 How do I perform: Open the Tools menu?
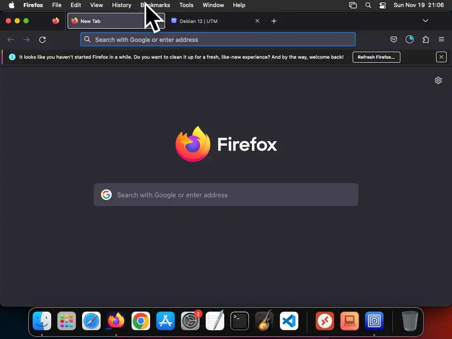point(187,5)
